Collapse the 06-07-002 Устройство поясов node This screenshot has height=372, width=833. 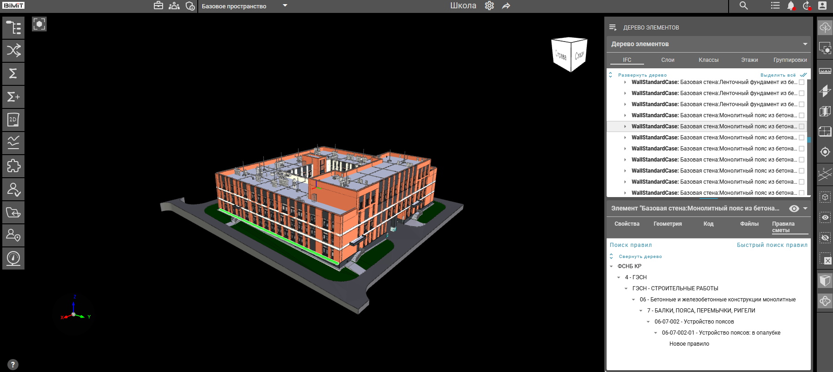(x=648, y=322)
